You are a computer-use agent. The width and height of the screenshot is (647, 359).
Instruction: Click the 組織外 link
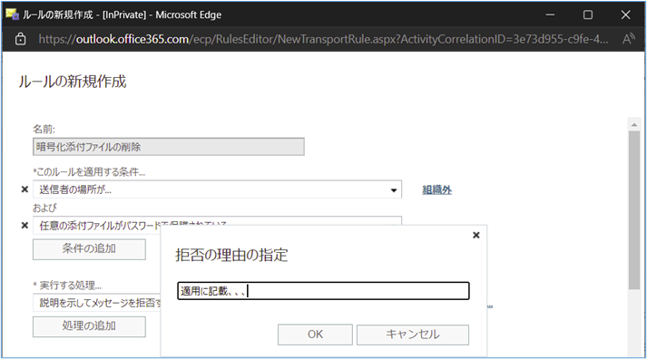(437, 189)
